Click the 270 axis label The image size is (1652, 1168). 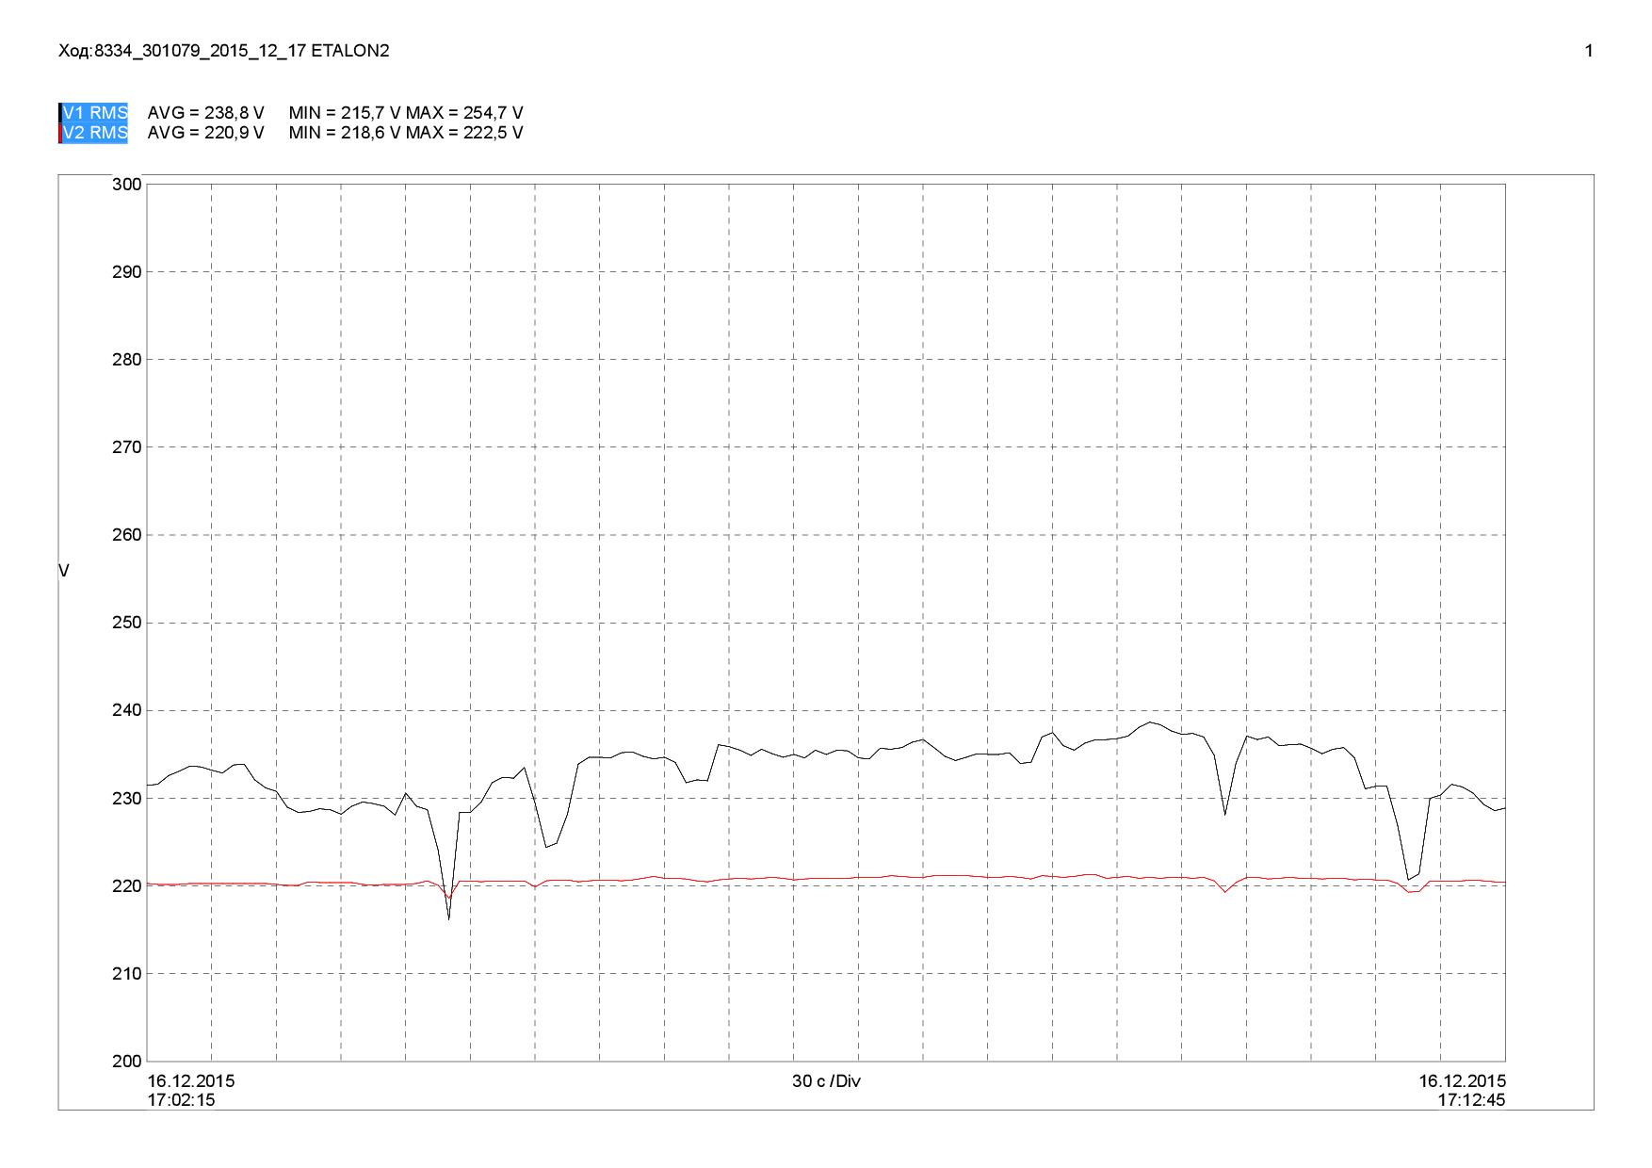click(x=128, y=447)
